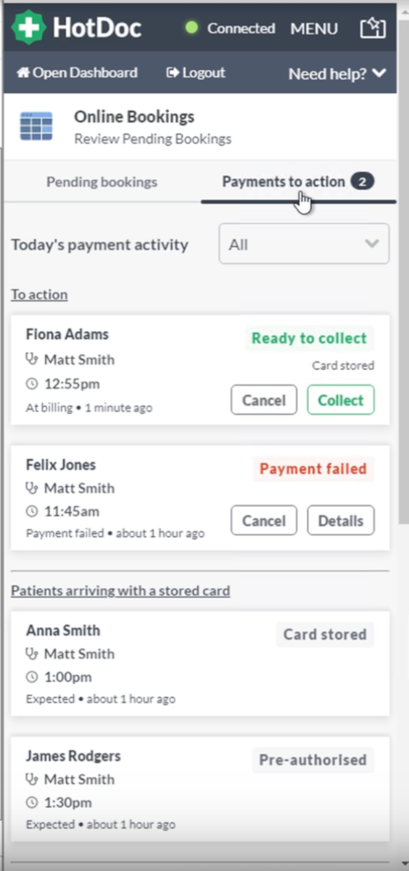Screen dimensions: 409x871
Task: Click the home icon beside Open Dashboard
Action: (23, 73)
